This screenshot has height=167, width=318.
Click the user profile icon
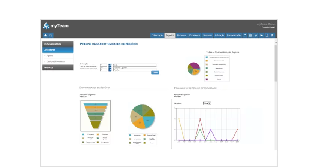(x=267, y=35)
